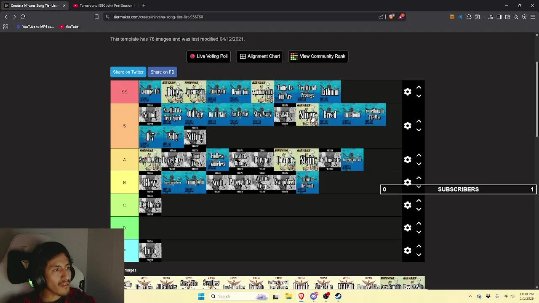Click the blue sound-wave extension icon
539x303 pixels.
point(460,17)
